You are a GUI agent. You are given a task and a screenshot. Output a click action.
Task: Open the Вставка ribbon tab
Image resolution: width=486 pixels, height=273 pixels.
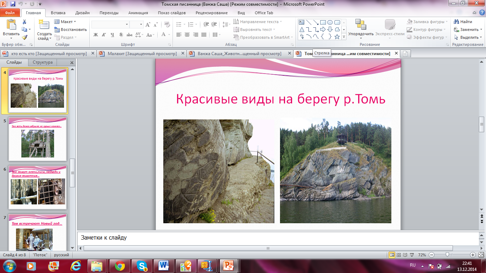[x=58, y=13]
